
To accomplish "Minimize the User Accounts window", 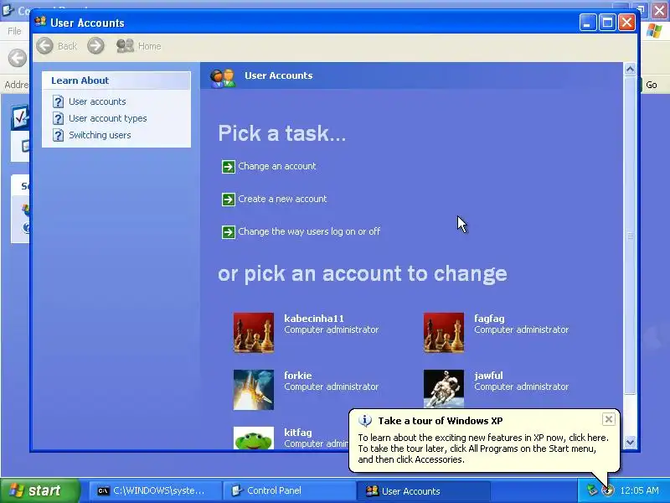I will (588, 23).
